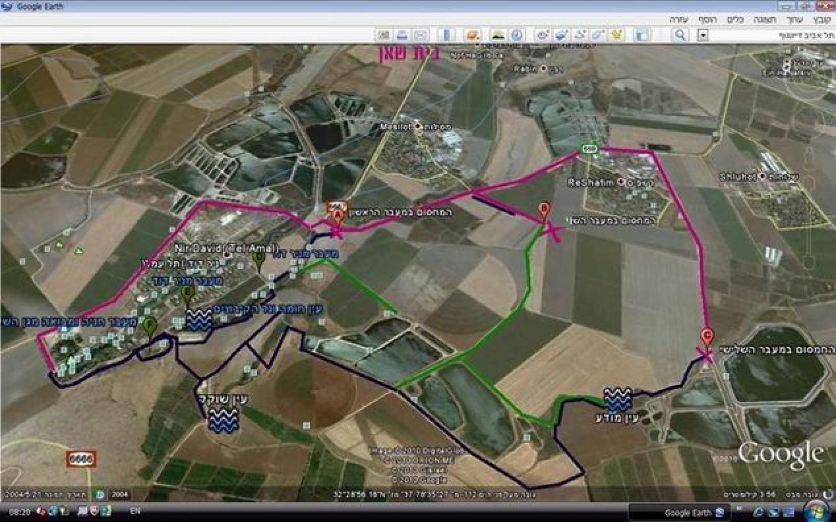
Task: Click the add polygon tool icon
Action: point(598,35)
